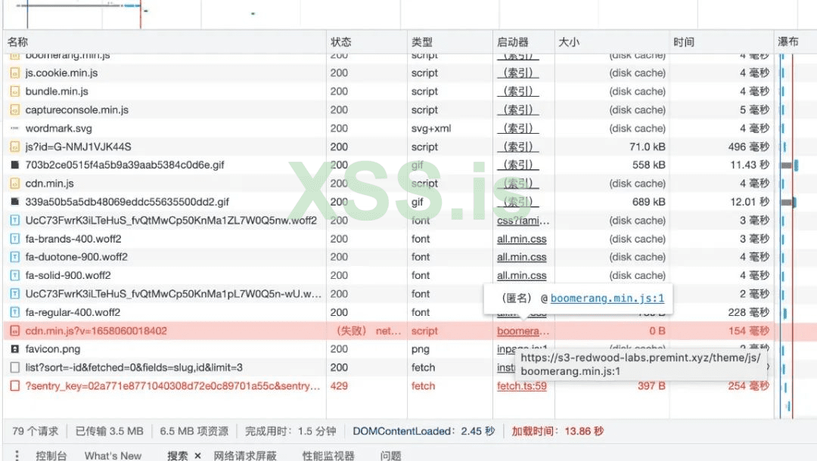Close the 搜索 drawer tab
The width and height of the screenshot is (817, 461).
coord(197,456)
